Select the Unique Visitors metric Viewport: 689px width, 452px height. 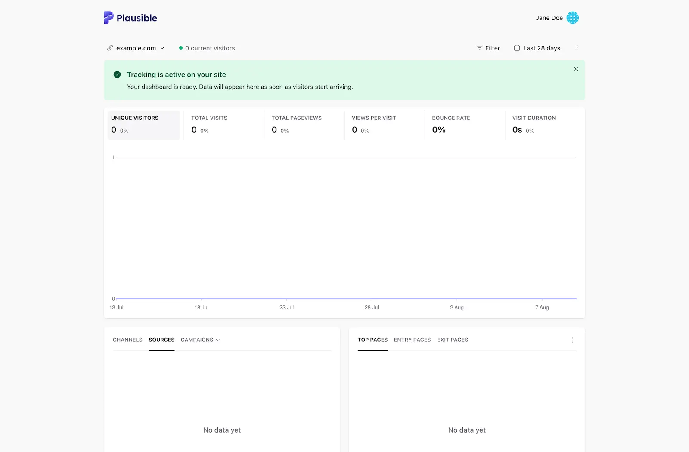143,125
